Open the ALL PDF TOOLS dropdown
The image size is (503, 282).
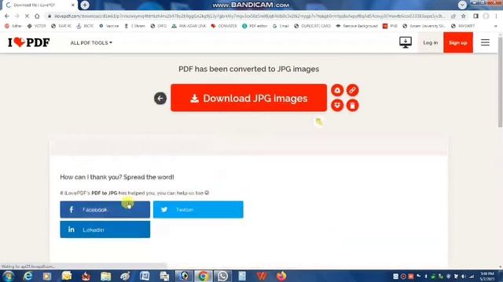pyautogui.click(x=91, y=43)
